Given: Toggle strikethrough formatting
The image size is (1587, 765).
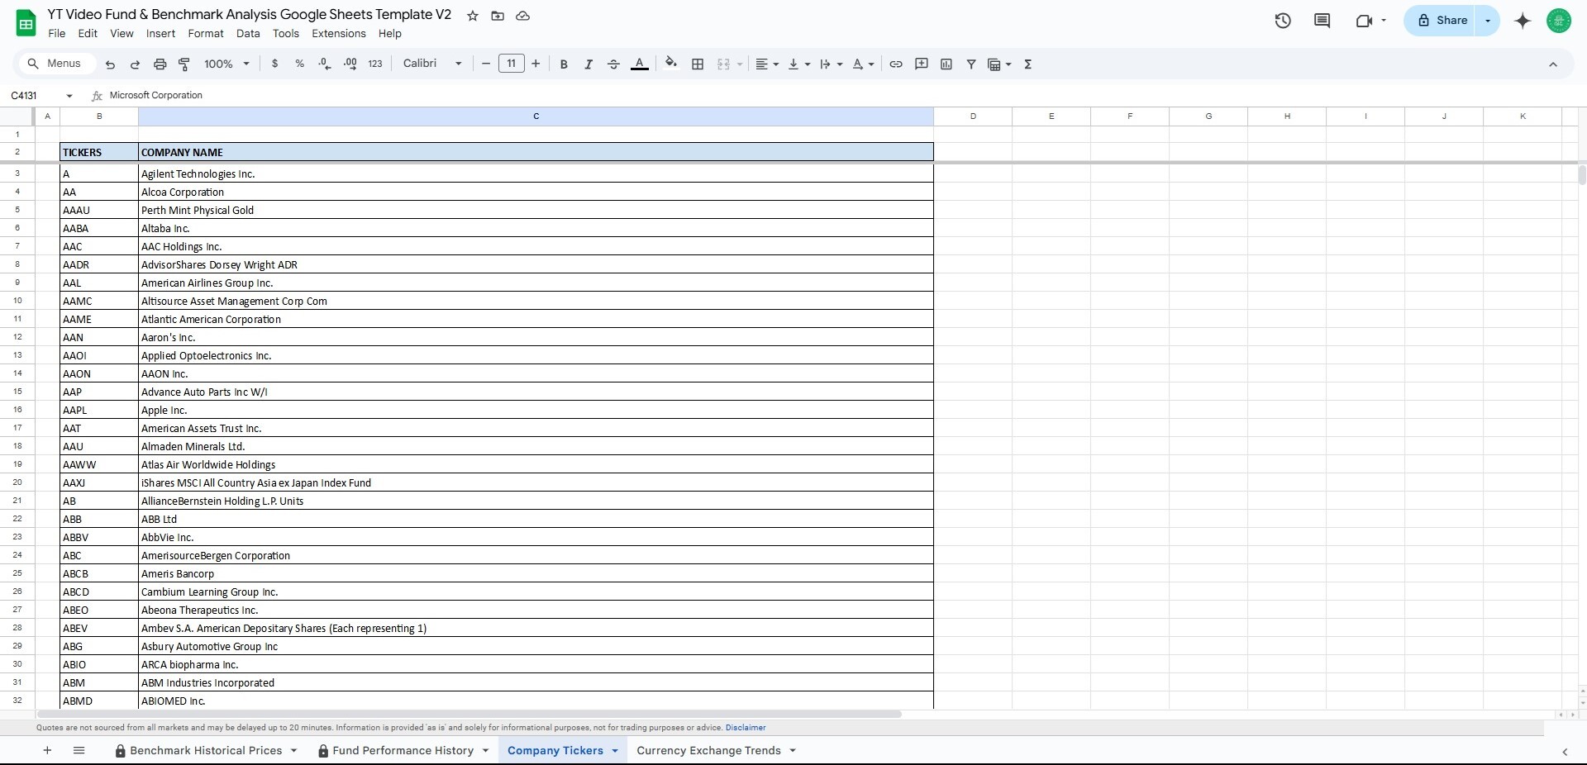Looking at the screenshot, I should pyautogui.click(x=613, y=64).
